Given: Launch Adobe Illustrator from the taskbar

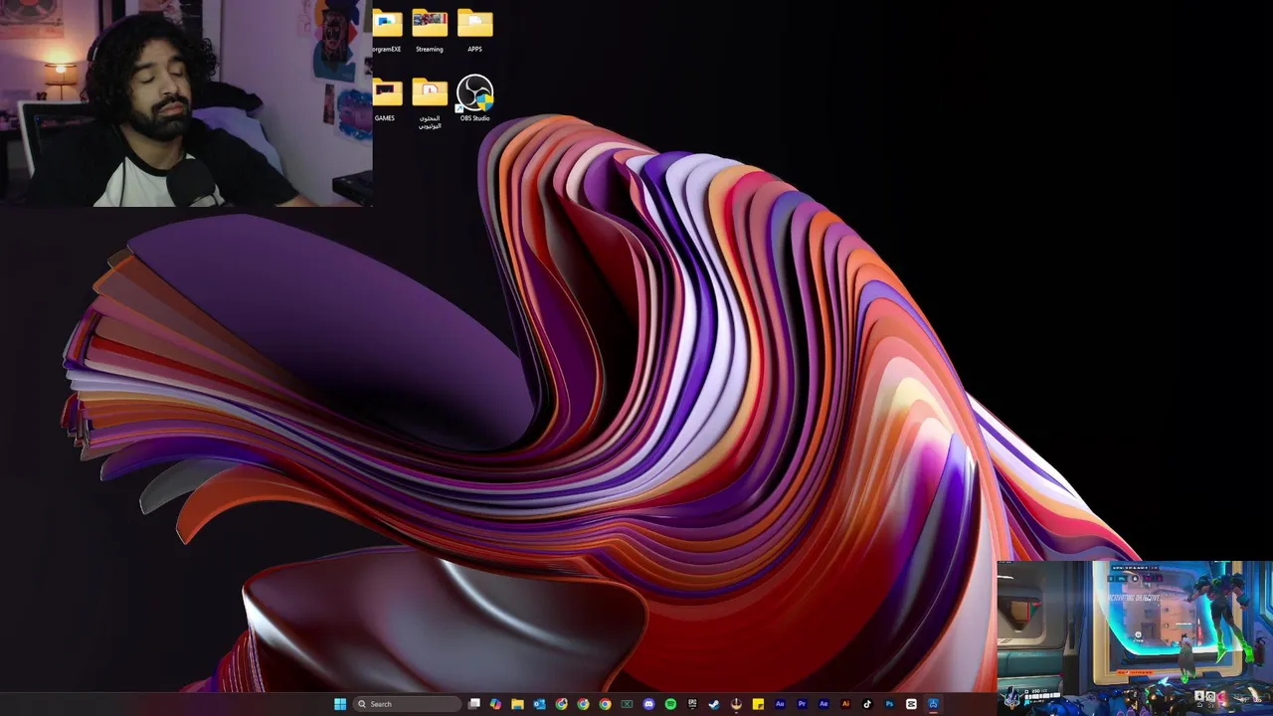Looking at the screenshot, I should [x=845, y=704].
